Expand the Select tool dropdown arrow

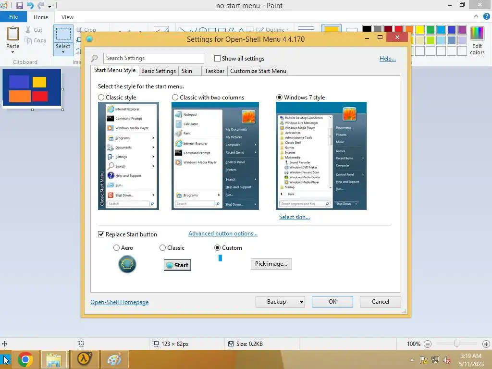63,52
